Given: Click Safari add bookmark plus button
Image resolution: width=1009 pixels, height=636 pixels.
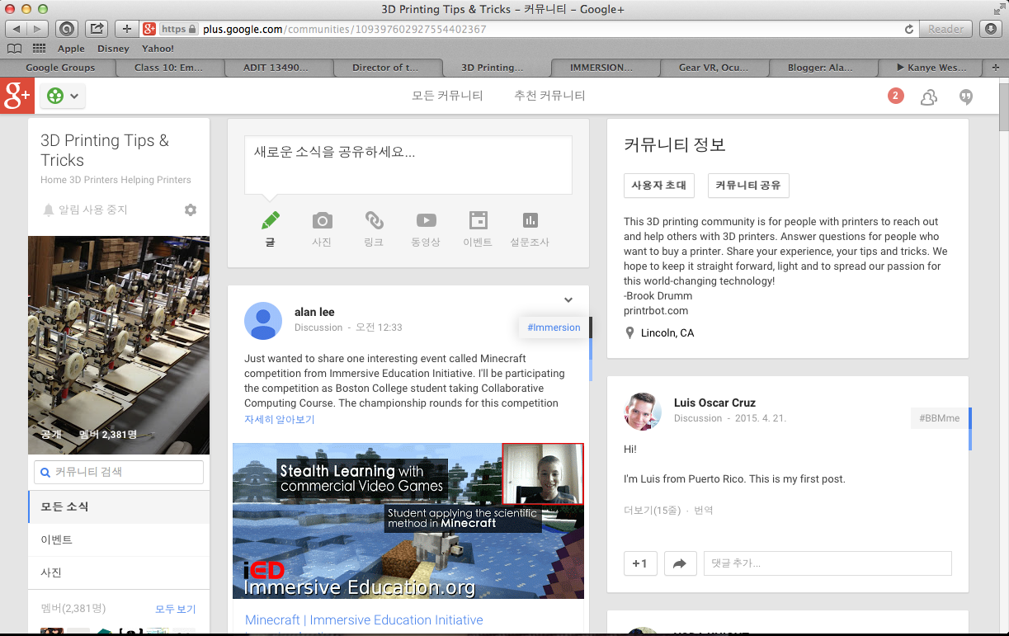Looking at the screenshot, I should [x=126, y=29].
